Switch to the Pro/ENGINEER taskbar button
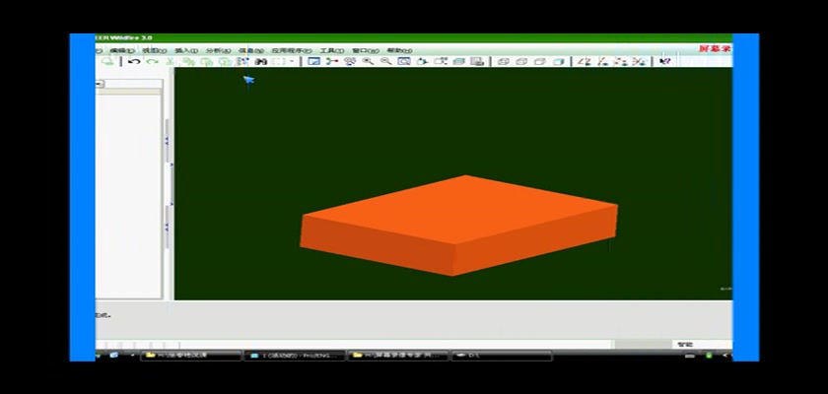The width and height of the screenshot is (828, 394). point(295,356)
